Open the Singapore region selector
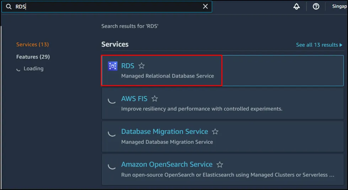 339,7
